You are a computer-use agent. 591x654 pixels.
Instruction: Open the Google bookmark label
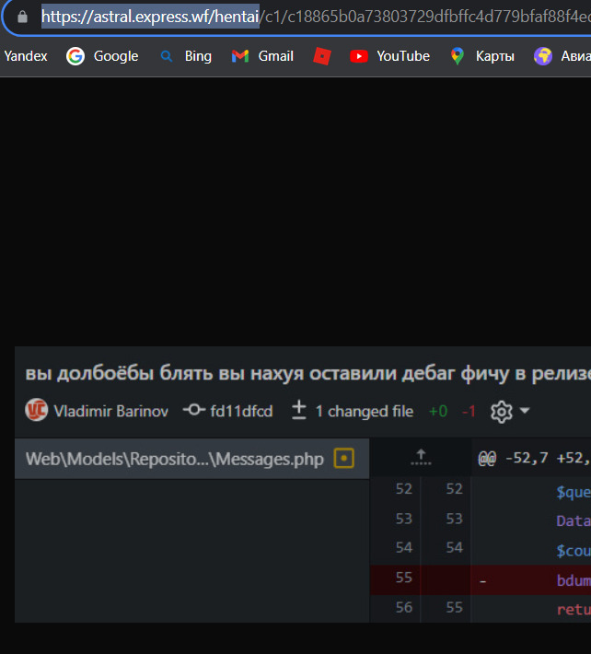click(116, 56)
